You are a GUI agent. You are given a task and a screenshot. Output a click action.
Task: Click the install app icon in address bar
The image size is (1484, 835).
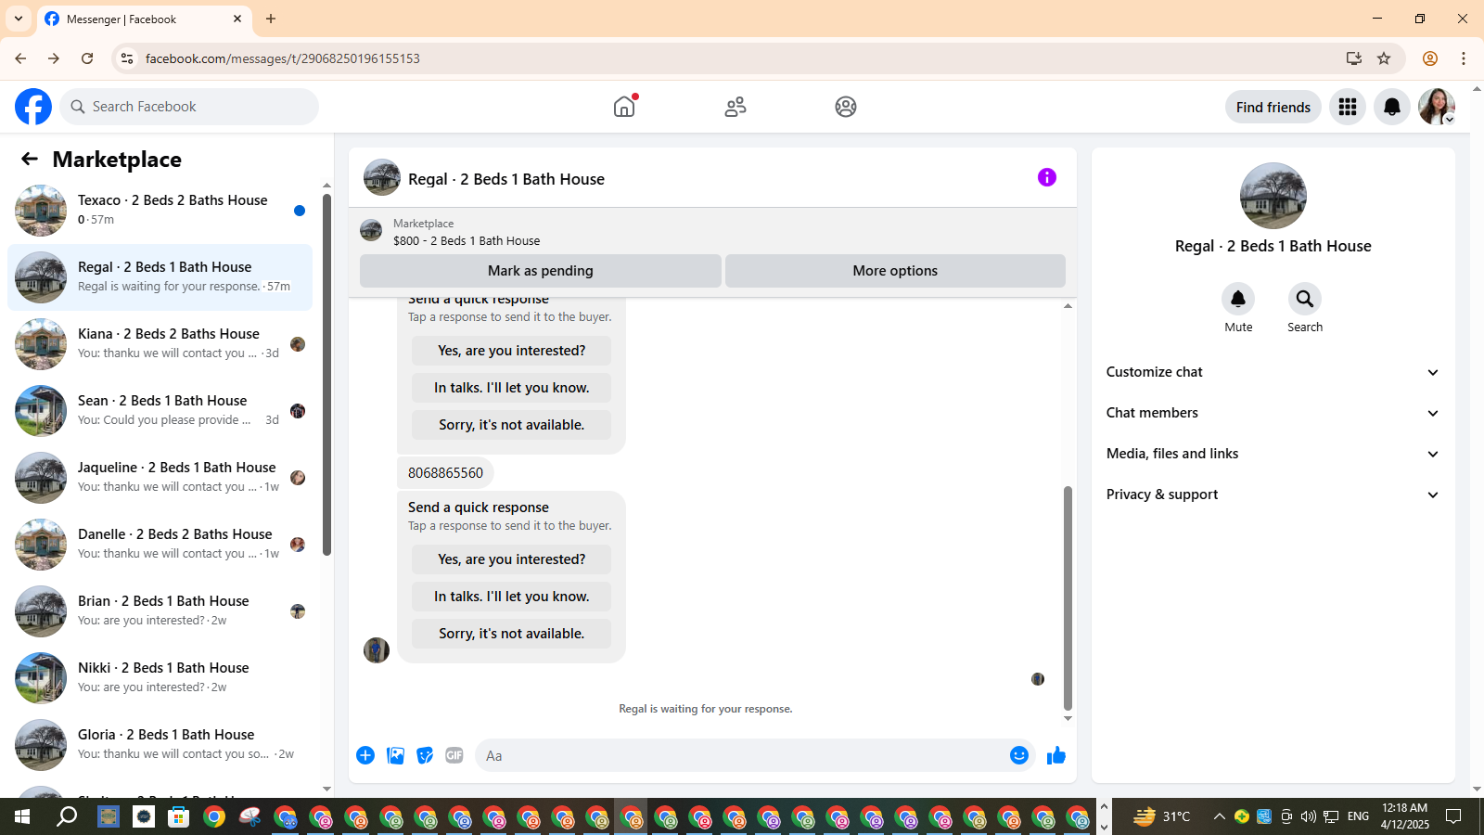tap(1354, 58)
